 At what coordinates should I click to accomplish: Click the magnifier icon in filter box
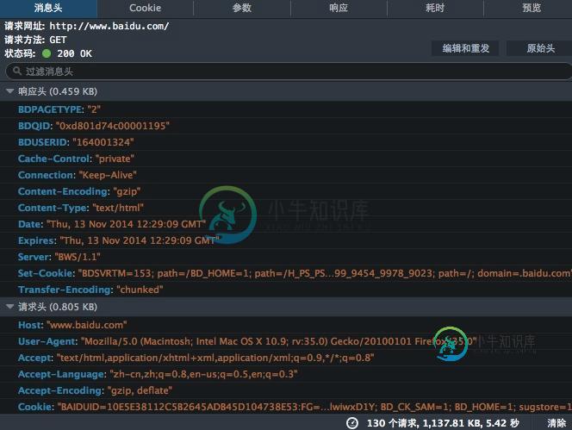(x=16, y=71)
